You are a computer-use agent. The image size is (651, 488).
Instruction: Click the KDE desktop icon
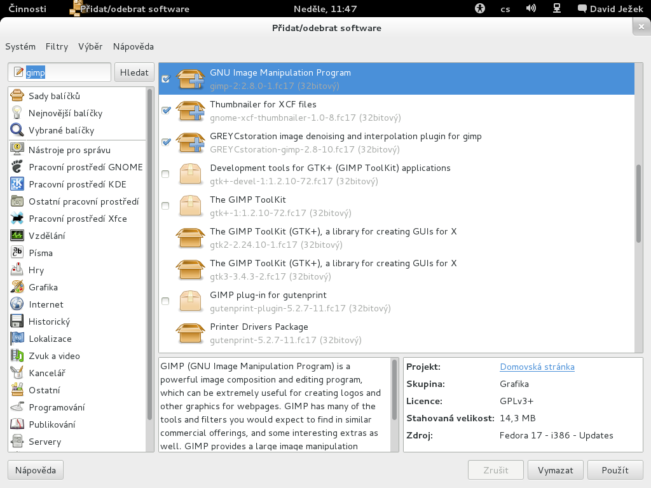tap(17, 184)
